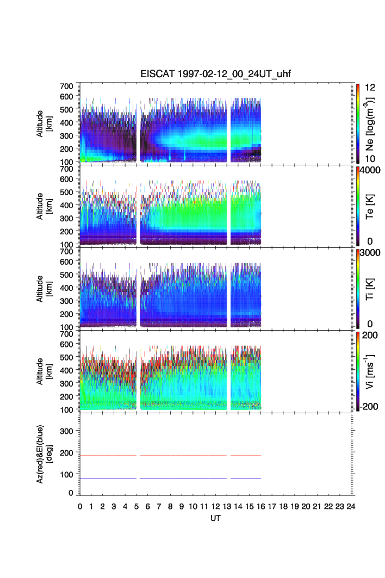Select the Ti [K] color bar label
Viewport: 385px width, 578px height.
370,289
